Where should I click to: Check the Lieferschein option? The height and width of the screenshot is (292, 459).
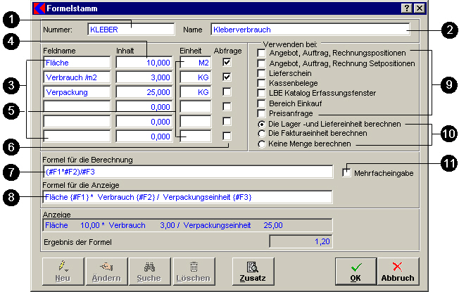(262, 73)
